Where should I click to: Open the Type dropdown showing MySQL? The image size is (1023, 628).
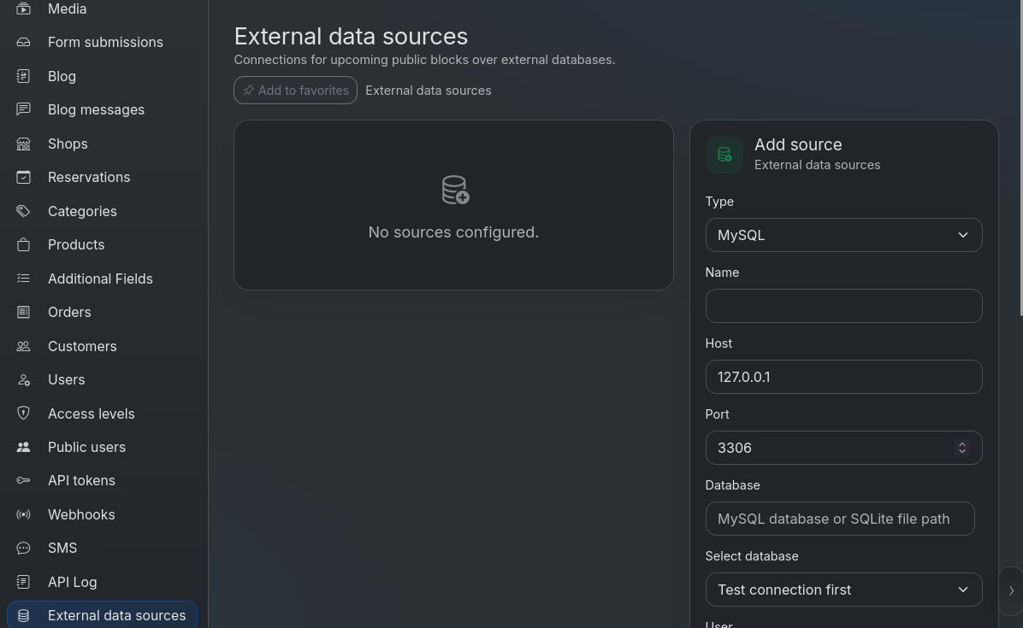pos(843,235)
